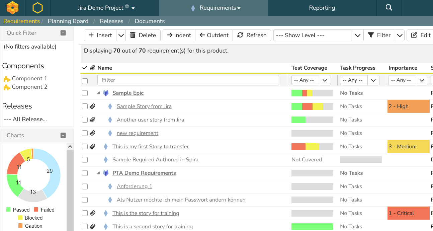Collapse the Sample Epic tree arrow
433x231 pixels.
(99, 93)
